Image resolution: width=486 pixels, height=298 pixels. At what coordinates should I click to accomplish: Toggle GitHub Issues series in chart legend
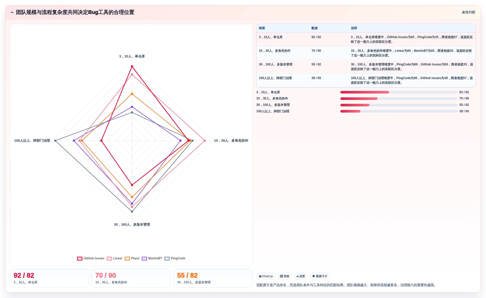[91, 258]
